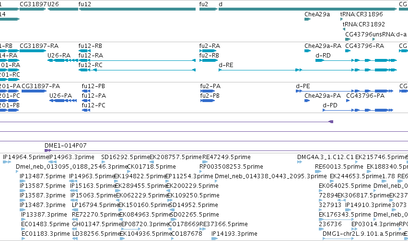The width and height of the screenshot is (408, 241).
Task: Click the fu2-PB protein label
Action: pyautogui.click(x=210, y=96)
